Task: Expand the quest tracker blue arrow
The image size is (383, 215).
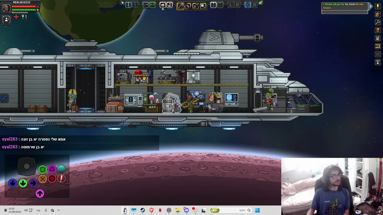Action: click(x=370, y=6)
